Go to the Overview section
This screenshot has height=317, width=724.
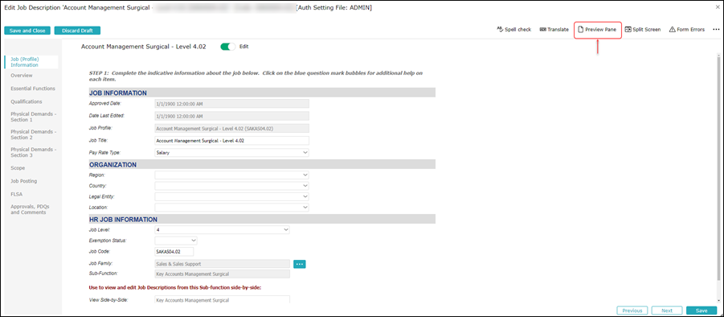click(22, 76)
